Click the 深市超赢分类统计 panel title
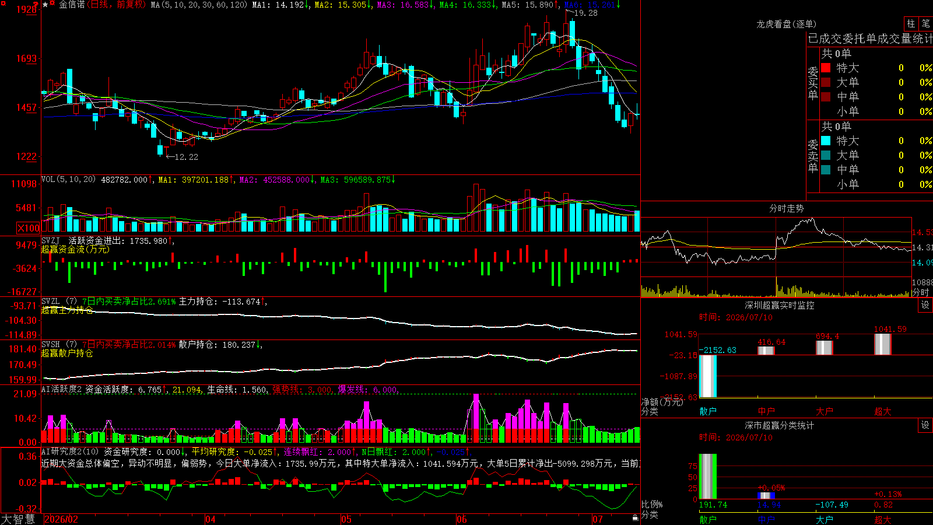933x525 pixels. [780, 425]
